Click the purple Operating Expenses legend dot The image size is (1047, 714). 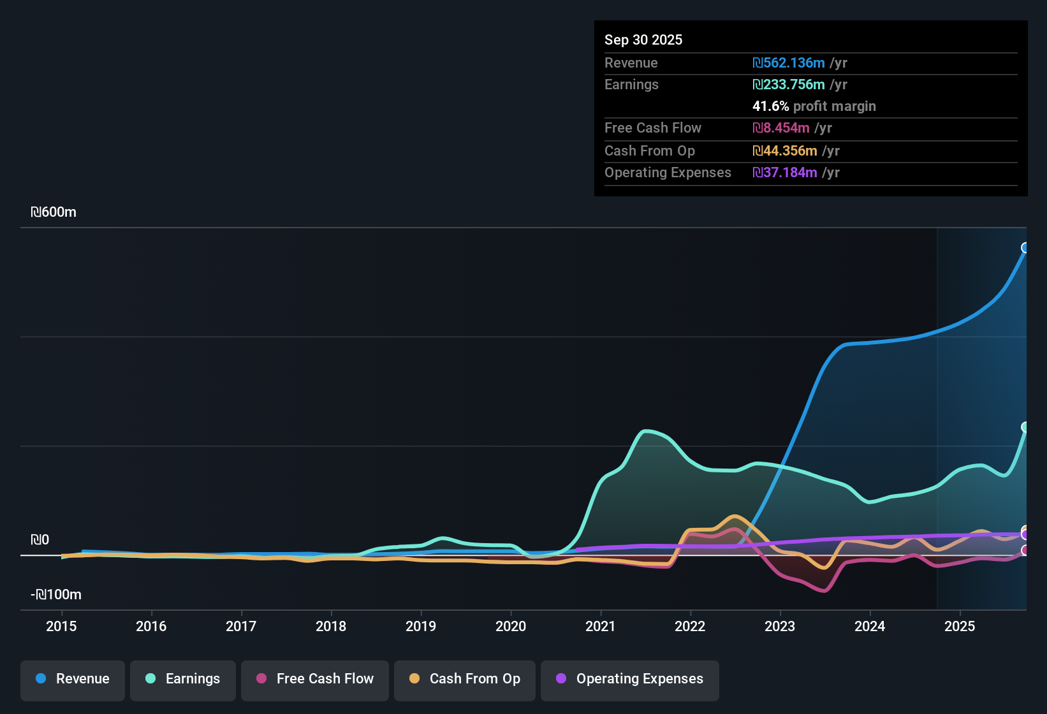(560, 679)
